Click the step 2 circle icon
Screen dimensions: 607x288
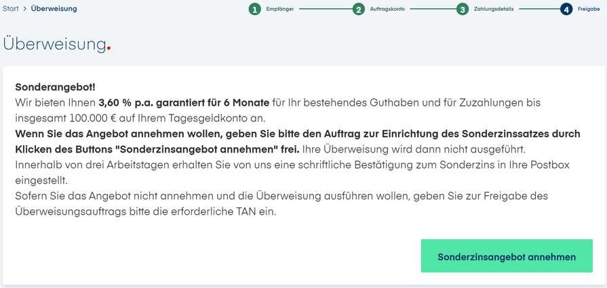coord(358,9)
